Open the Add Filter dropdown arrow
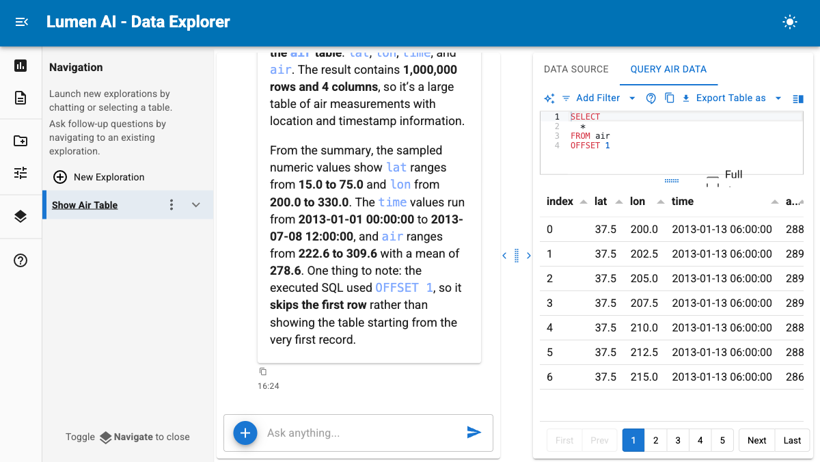This screenshot has width=820, height=462. (632, 98)
